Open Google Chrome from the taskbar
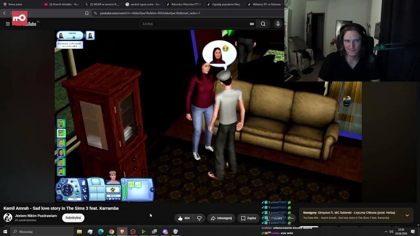Viewport: 420px width, 236px height. 112,232
